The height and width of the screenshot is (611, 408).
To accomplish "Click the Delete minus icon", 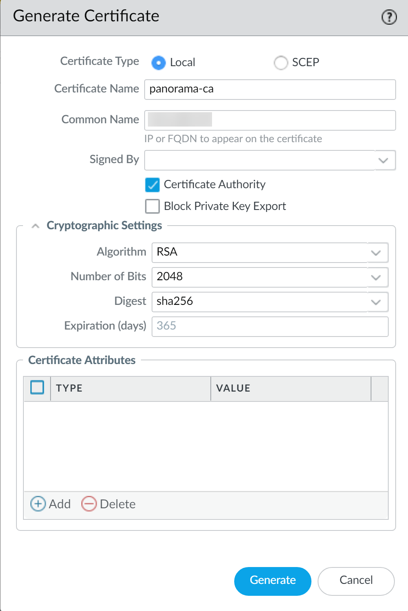I will [89, 504].
